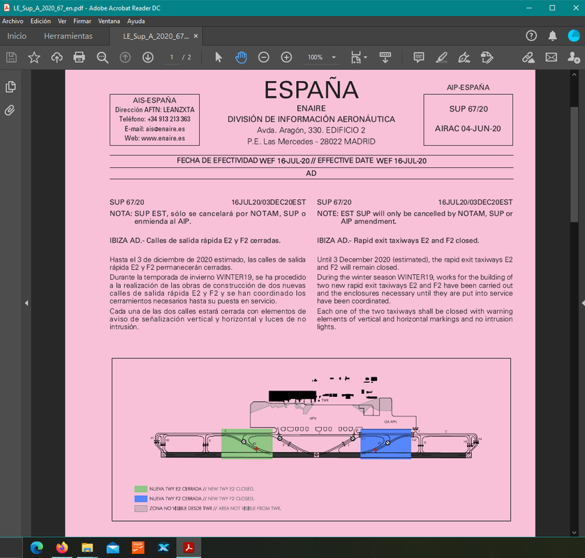Open Microsoft Edge from the taskbar

click(x=36, y=548)
